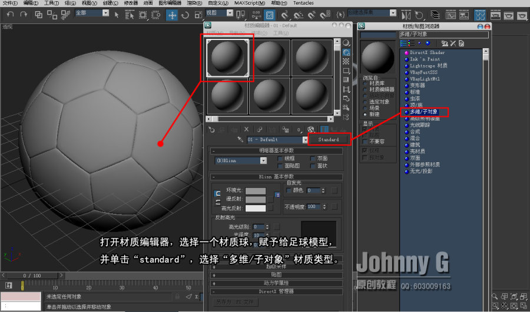Collapse Blinn 基本参数 rollout
This screenshot has height=312, width=530.
[x=276, y=177]
